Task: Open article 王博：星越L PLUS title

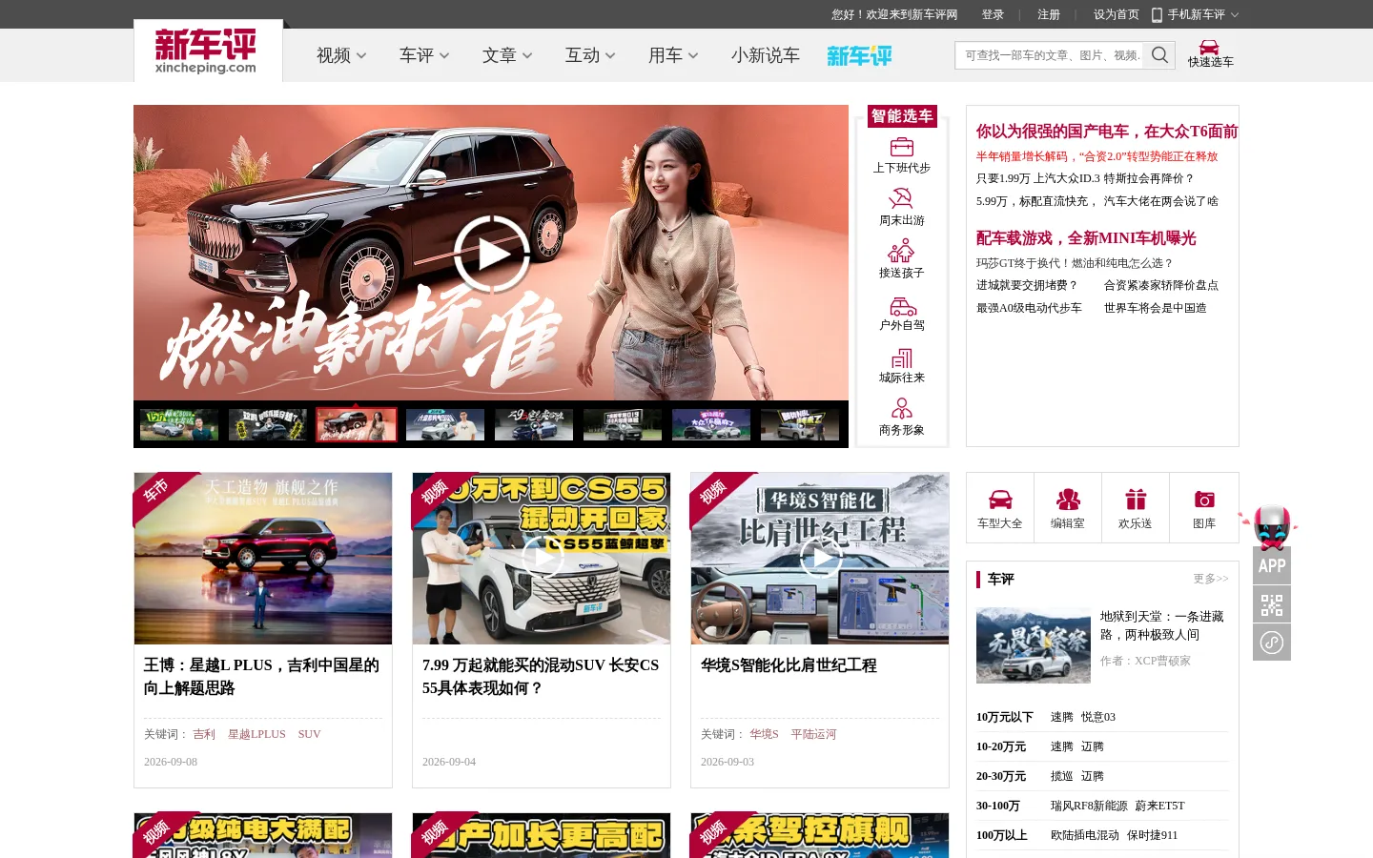Action: (x=261, y=677)
